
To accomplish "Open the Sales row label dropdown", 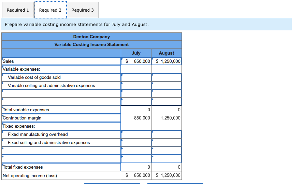I will (61, 61).
